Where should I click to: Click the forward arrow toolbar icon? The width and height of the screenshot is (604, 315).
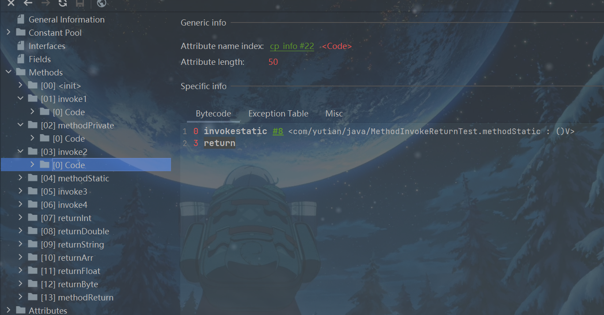pos(46,3)
